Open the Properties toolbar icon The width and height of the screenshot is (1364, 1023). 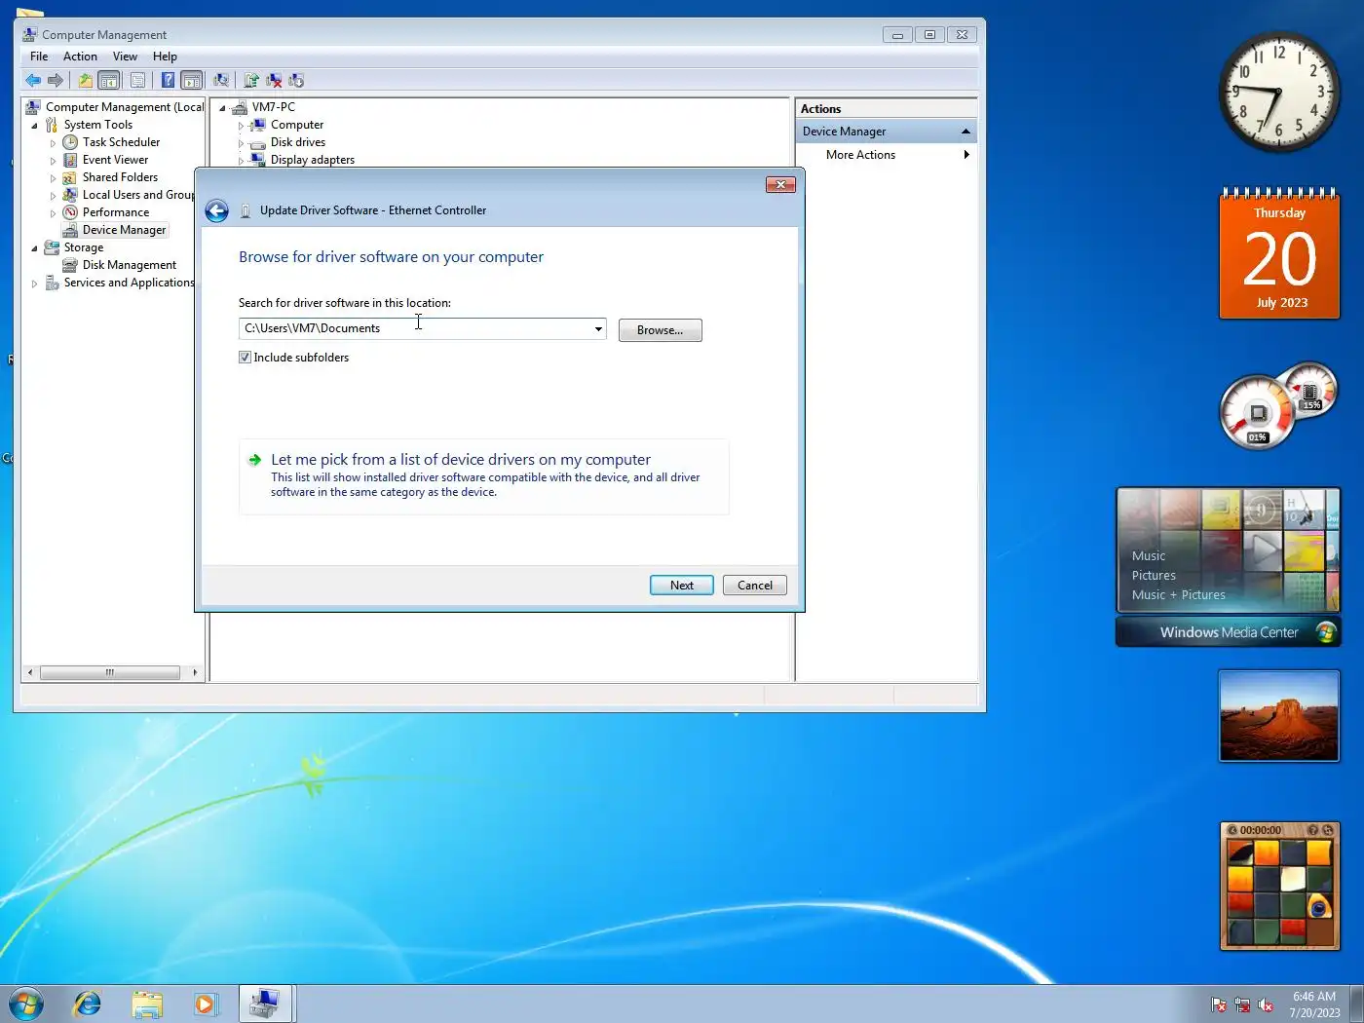pyautogui.click(x=137, y=81)
